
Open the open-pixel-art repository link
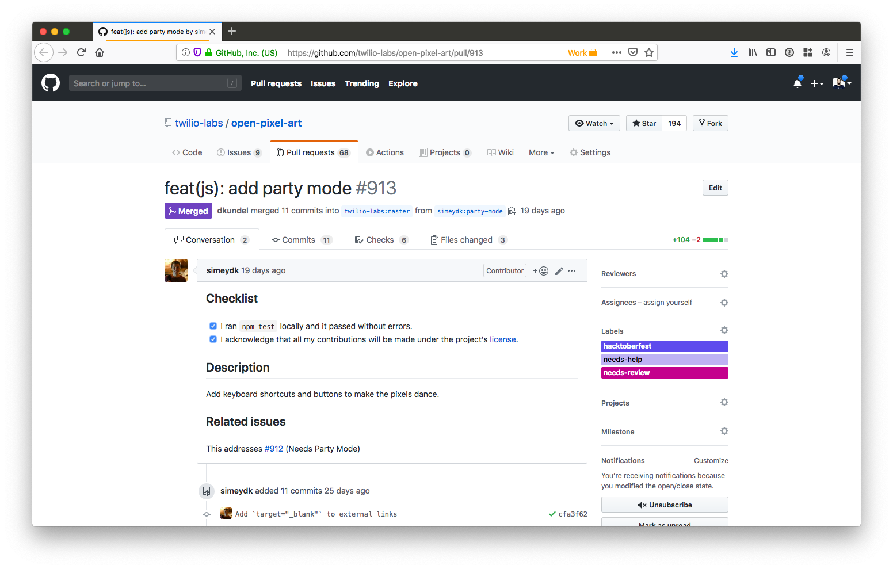[266, 123]
